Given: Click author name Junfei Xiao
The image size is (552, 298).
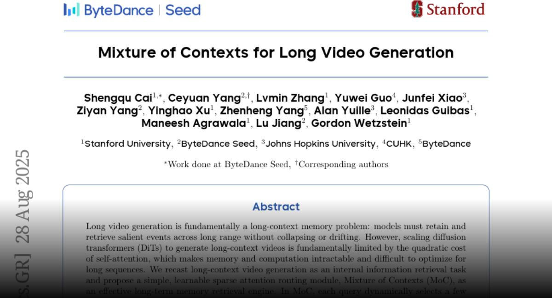Looking at the screenshot, I should 432,98.
